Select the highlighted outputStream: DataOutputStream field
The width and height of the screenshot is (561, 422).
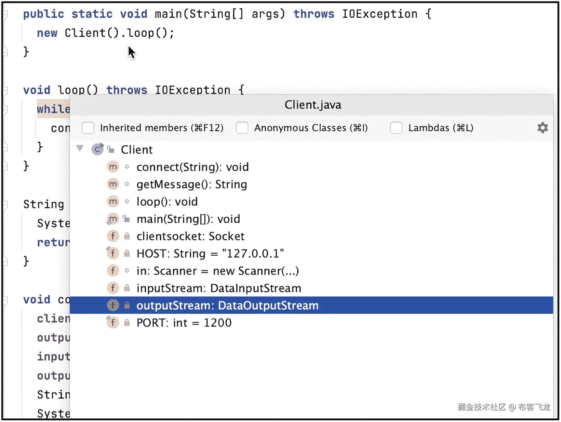point(311,305)
